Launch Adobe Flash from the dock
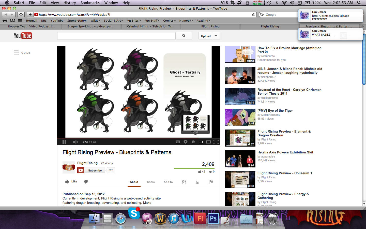 [200, 218]
